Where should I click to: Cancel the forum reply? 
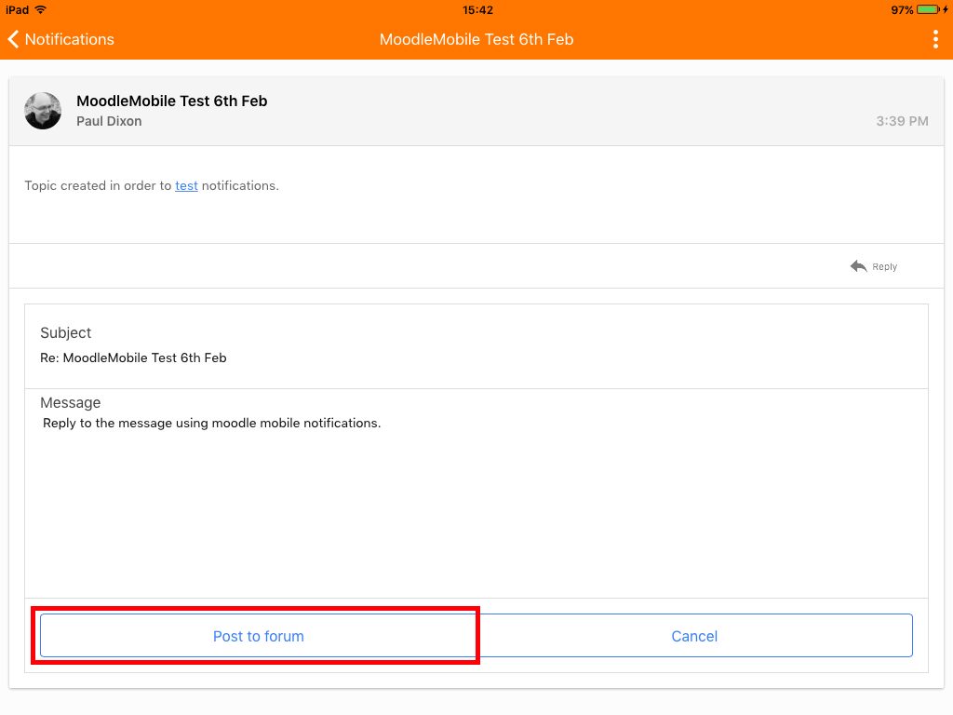pyautogui.click(x=694, y=636)
